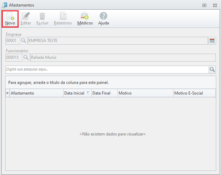Screen dimensions: 221x175
Task: Click the group-by panel hint text
Action: [x=58, y=83]
